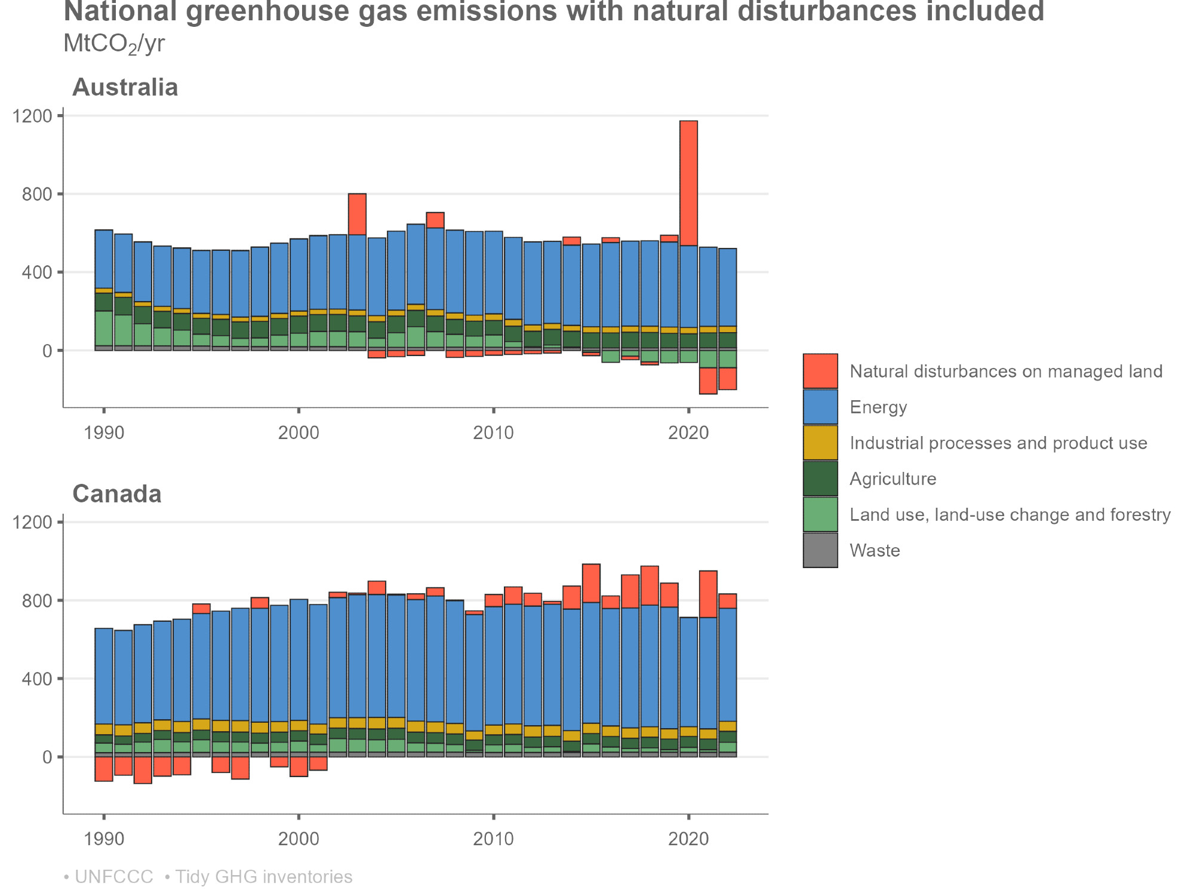
Task: Click the Australia x-axis label 2010
Action: tap(494, 432)
